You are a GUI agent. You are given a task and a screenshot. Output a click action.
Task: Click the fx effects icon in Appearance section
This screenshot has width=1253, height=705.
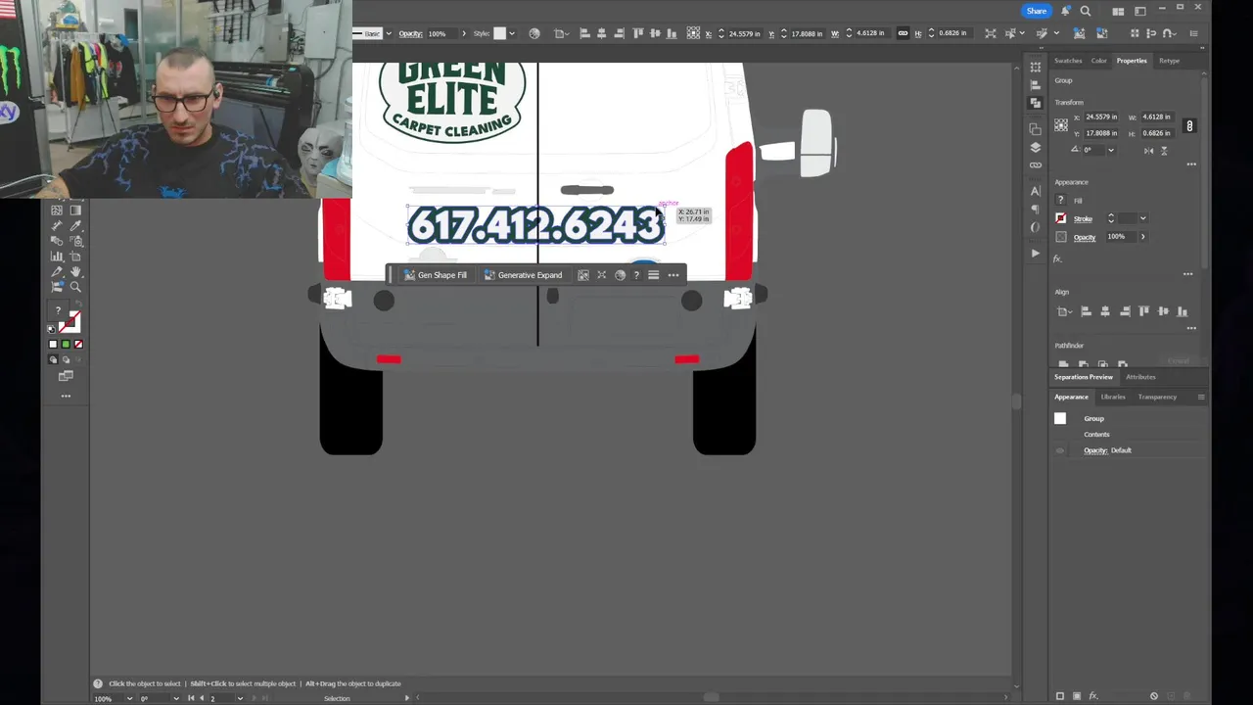[1057, 258]
